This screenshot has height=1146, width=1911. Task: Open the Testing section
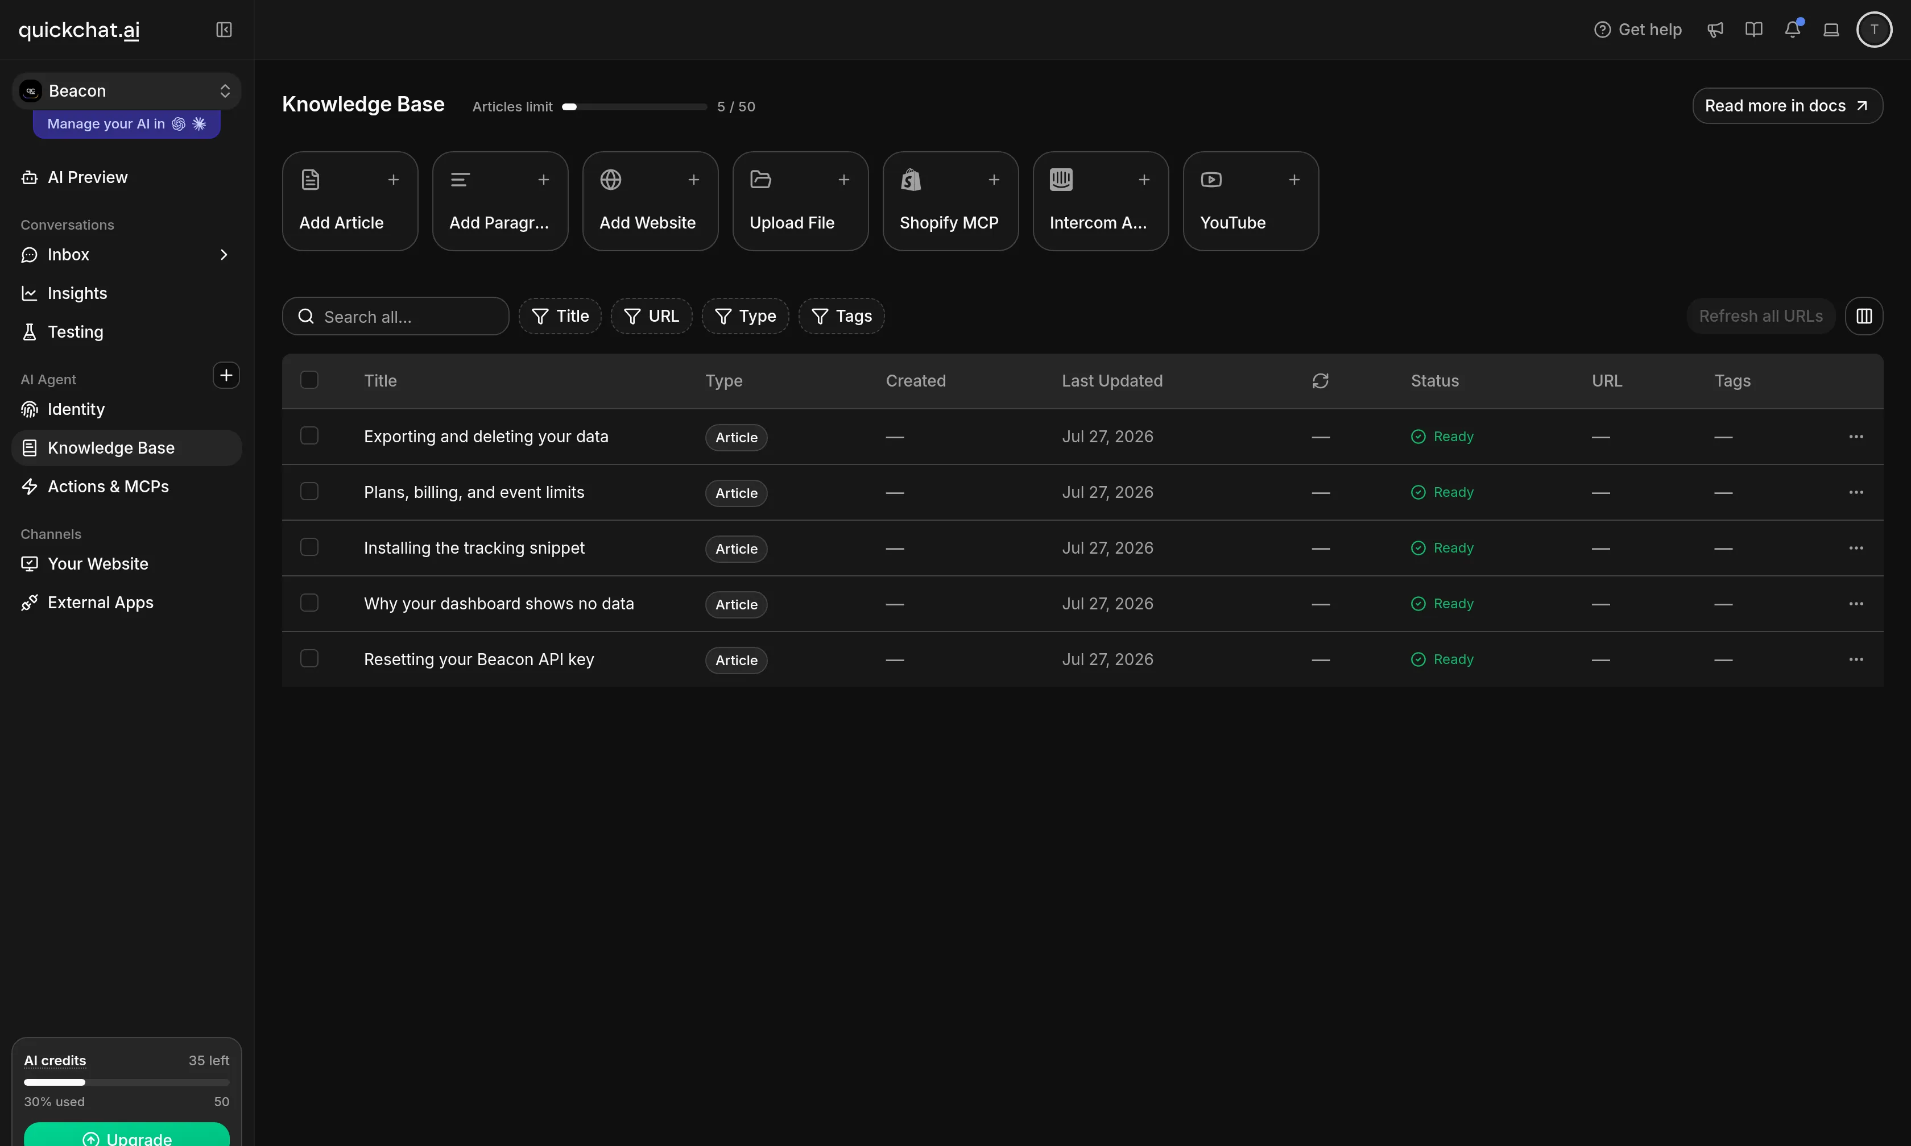(127, 332)
